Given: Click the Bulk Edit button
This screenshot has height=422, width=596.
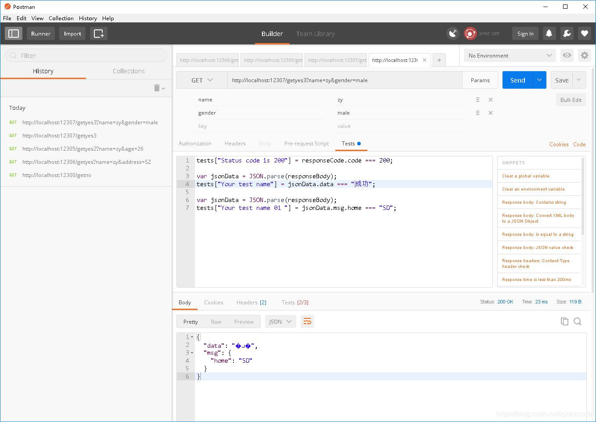Looking at the screenshot, I should (571, 100).
